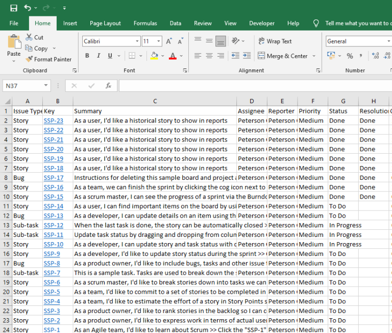Apply the yellow fill color bucket
Screen dimensions: 392x333
154,56
